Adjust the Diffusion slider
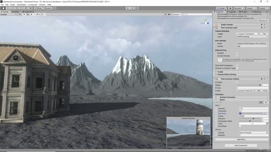Viewport: 271px width, 152px height. 250,119
